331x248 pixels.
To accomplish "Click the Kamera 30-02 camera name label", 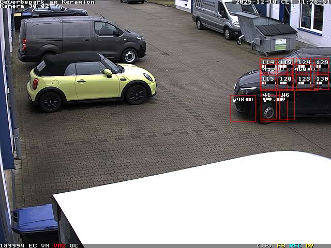I will point(25,6).
